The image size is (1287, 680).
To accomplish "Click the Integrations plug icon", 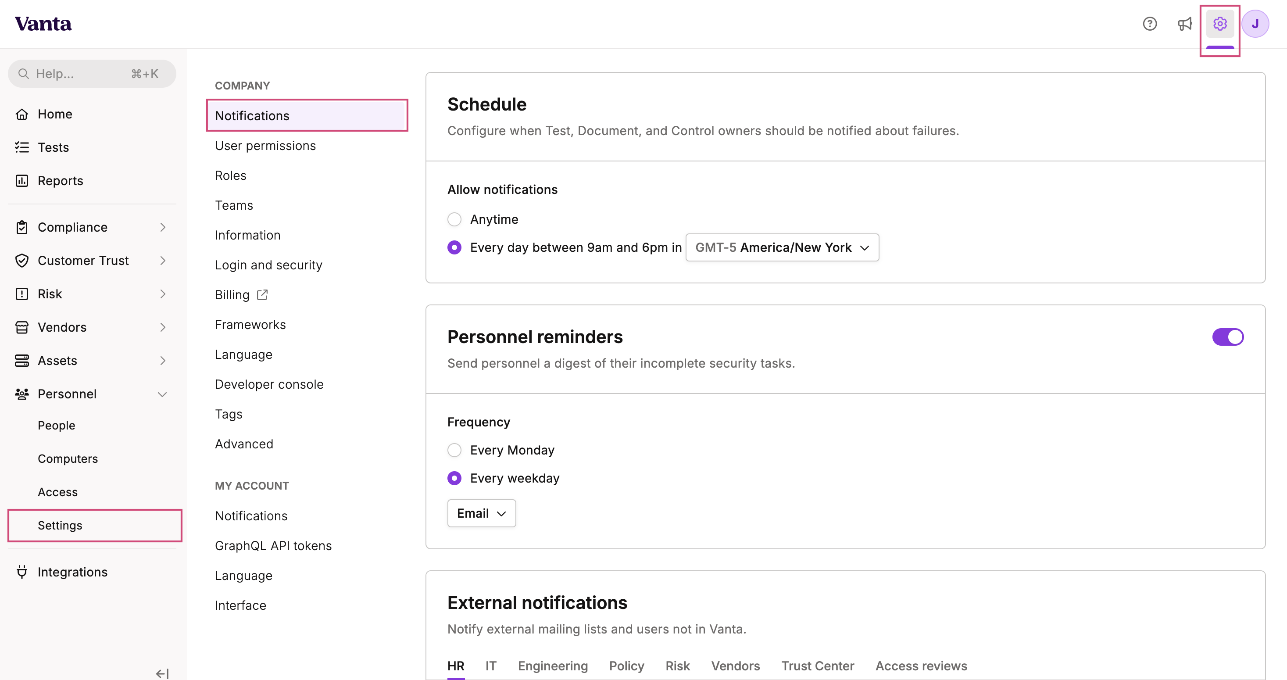I will click(x=21, y=572).
